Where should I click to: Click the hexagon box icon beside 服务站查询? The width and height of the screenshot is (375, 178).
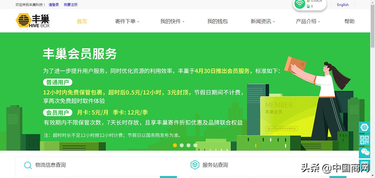click(194, 165)
